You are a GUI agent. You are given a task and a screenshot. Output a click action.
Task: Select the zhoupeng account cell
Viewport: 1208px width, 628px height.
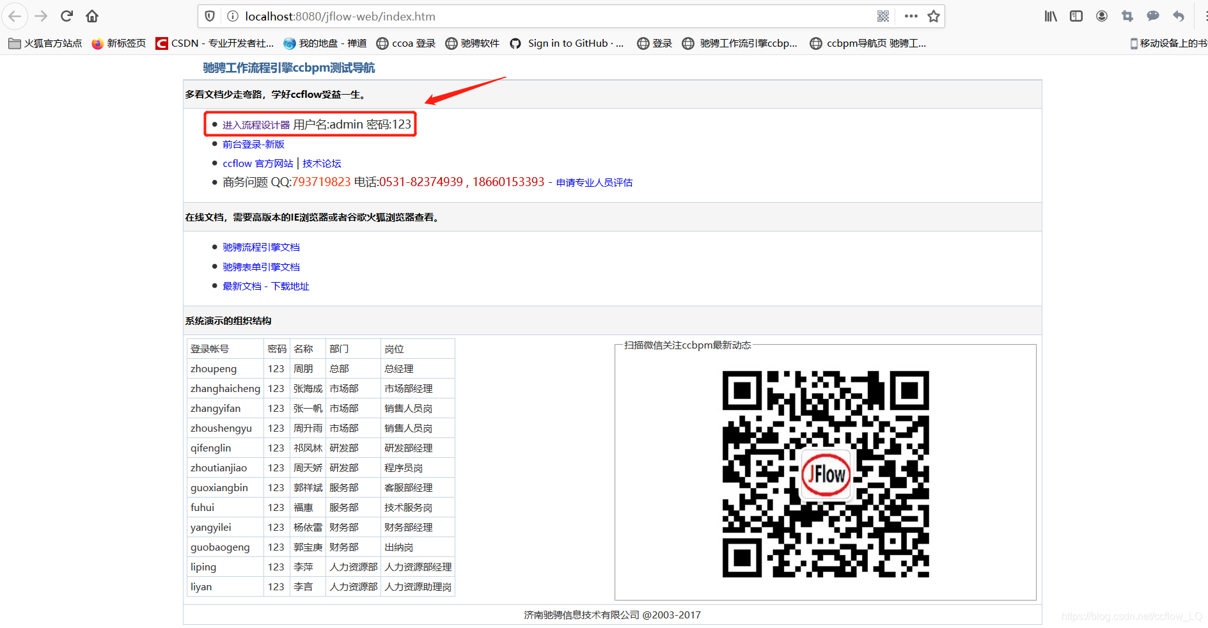pyautogui.click(x=226, y=369)
